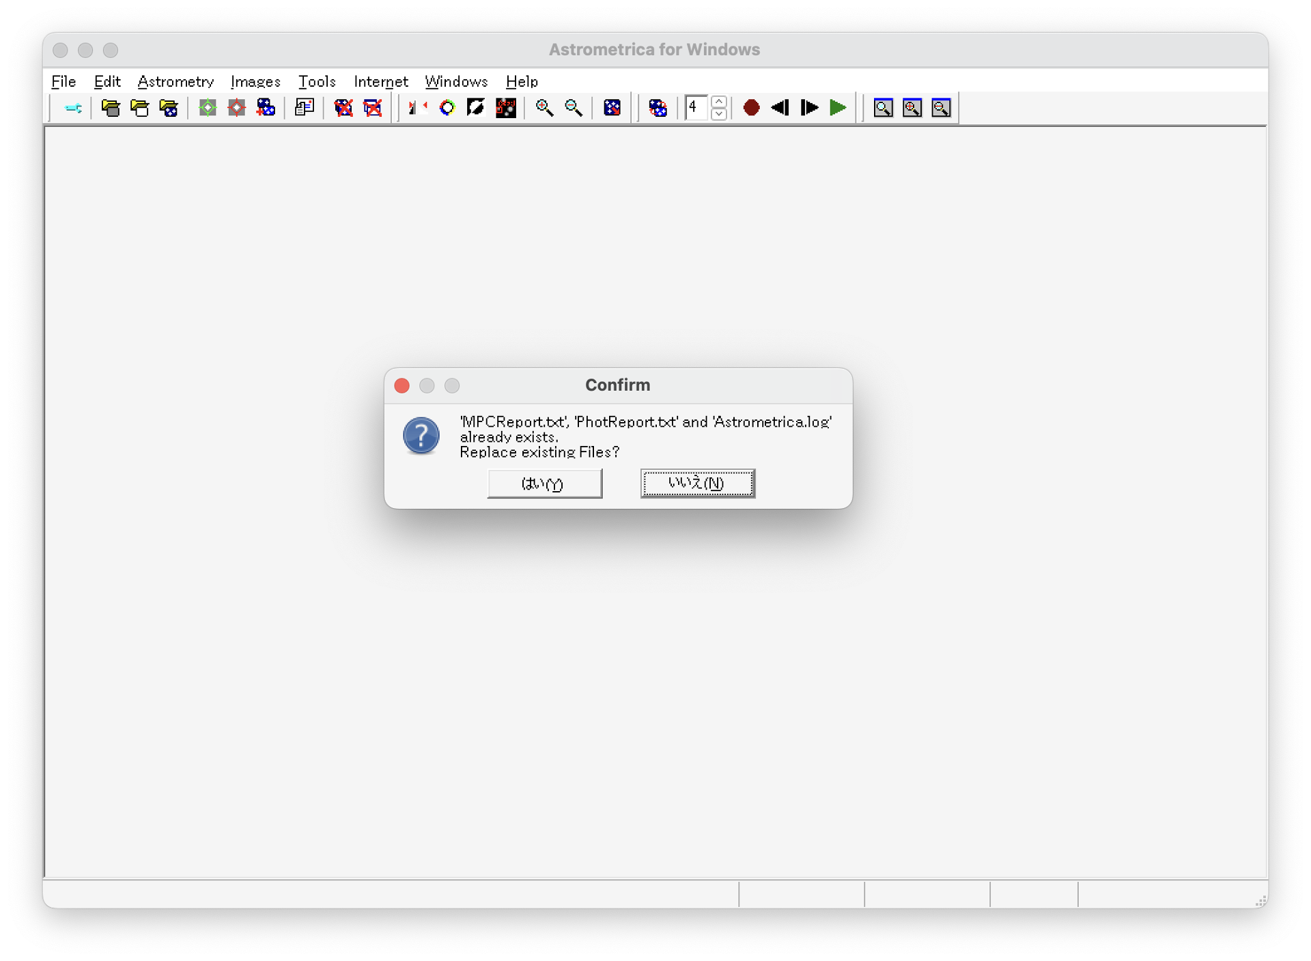Open the Tools menu

317,81
